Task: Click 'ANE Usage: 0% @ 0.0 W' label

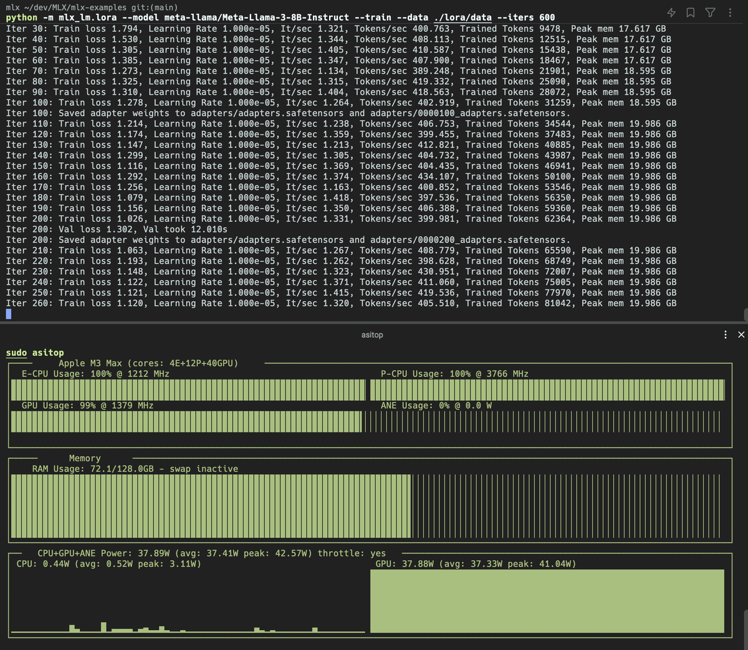Action: point(436,406)
